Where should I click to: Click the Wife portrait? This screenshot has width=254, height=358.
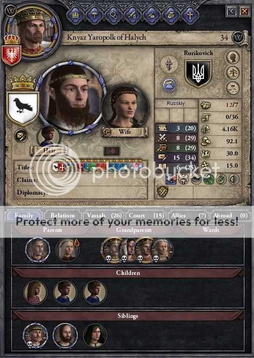click(124, 108)
